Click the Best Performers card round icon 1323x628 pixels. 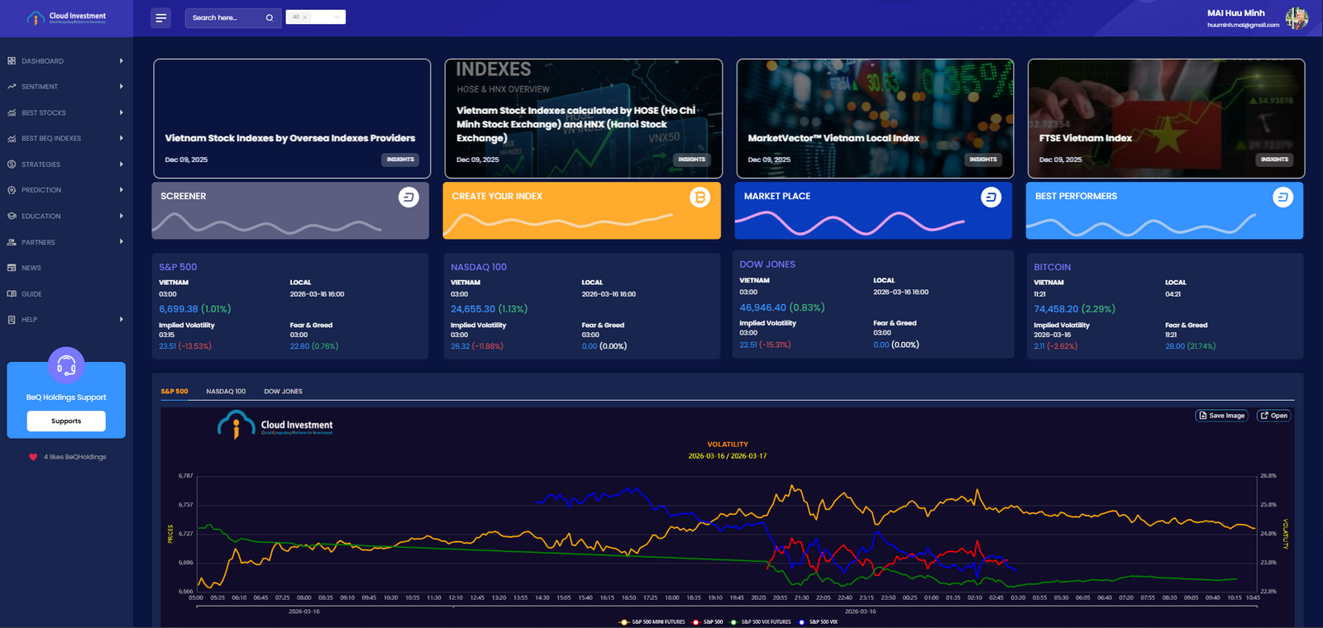point(1282,197)
